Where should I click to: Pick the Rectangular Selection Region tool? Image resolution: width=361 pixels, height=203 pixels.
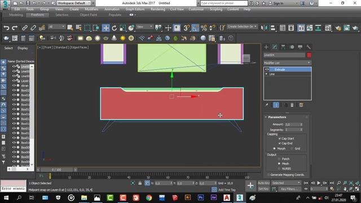click(87, 28)
